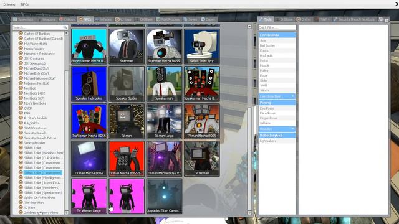Image resolution: width=399 pixels, height=224 pixels.
Task: Select the Elastic tool
Action: [x=277, y=50]
